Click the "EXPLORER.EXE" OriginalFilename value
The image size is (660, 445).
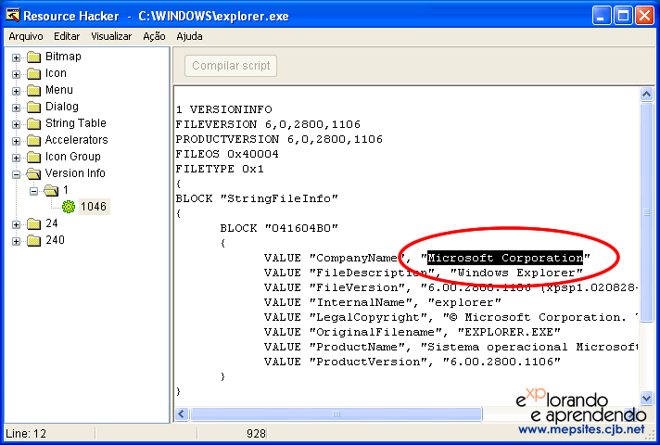[509, 332]
